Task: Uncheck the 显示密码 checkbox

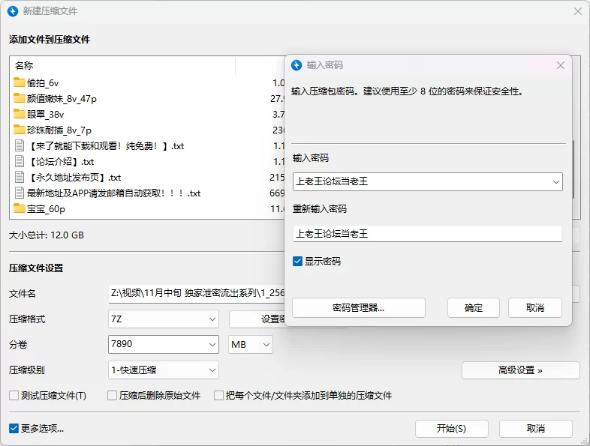Action: (x=298, y=262)
